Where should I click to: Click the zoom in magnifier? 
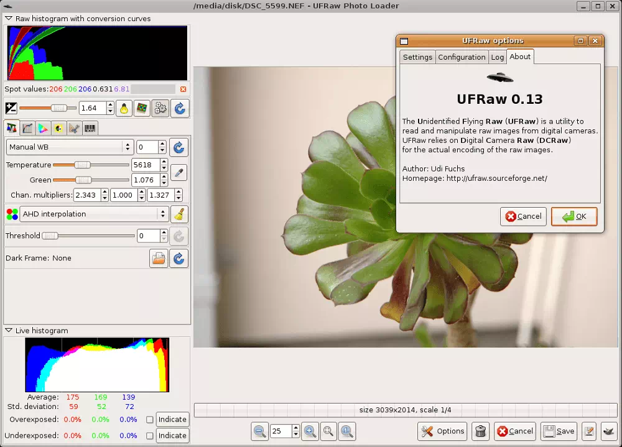310,431
